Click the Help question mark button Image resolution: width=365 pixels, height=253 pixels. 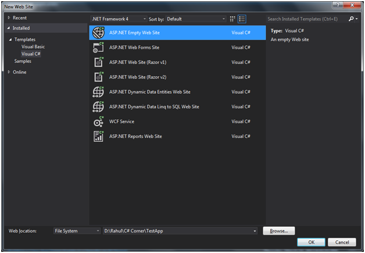[338, 5]
